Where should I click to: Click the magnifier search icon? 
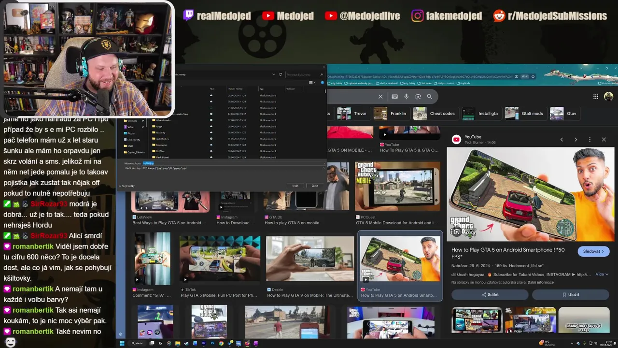430,97
